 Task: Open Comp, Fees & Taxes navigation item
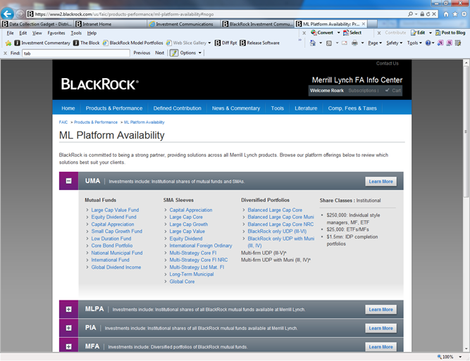(352, 108)
